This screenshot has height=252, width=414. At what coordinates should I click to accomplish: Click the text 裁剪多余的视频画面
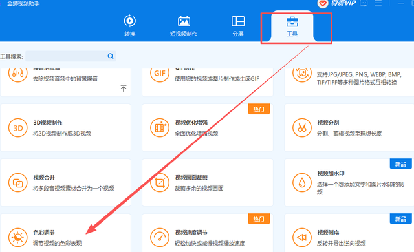coord(199,188)
